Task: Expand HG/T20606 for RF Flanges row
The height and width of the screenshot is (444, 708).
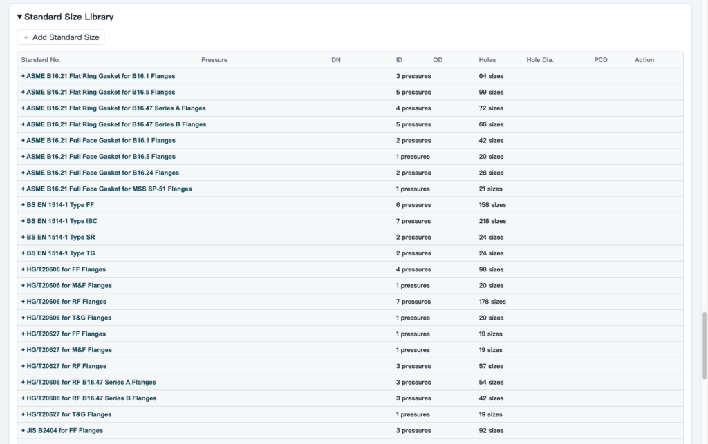Action: tap(64, 302)
